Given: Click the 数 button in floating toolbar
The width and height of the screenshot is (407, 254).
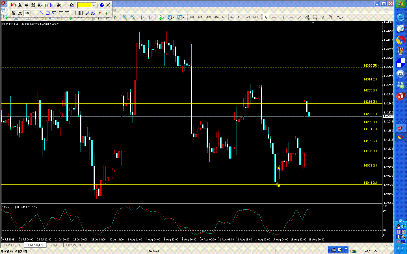Looking at the screenshot, I should pyautogui.click(x=59, y=5).
